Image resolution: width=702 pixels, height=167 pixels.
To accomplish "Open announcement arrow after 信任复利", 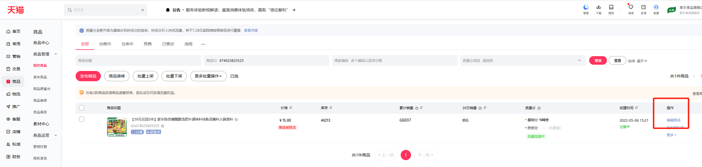I will [294, 10].
